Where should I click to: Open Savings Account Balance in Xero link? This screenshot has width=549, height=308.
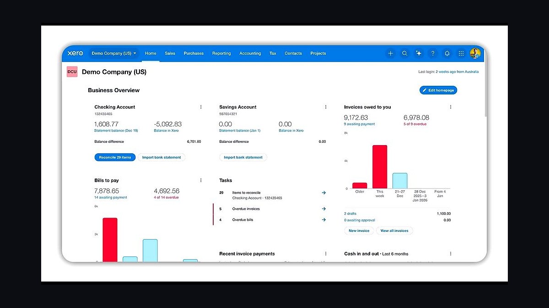(x=291, y=131)
